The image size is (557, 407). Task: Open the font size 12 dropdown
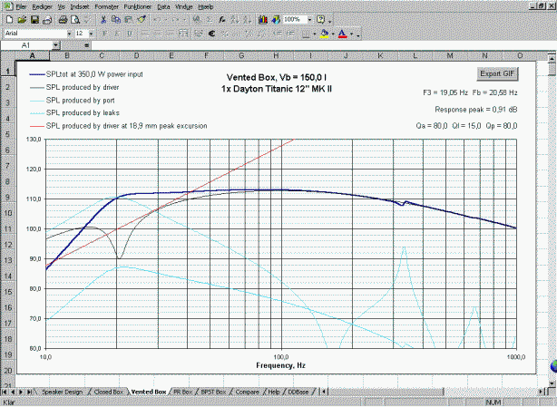[91, 34]
